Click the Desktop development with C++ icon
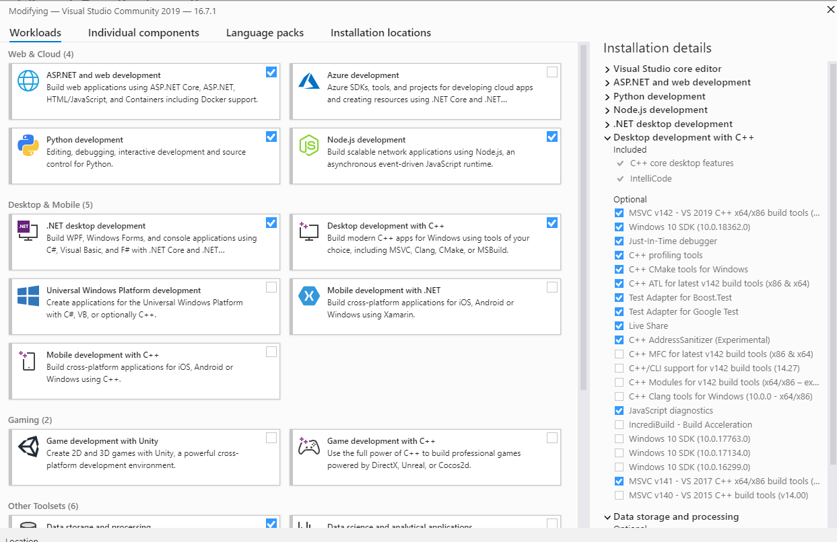Screen dimensions: 837x542 point(309,231)
